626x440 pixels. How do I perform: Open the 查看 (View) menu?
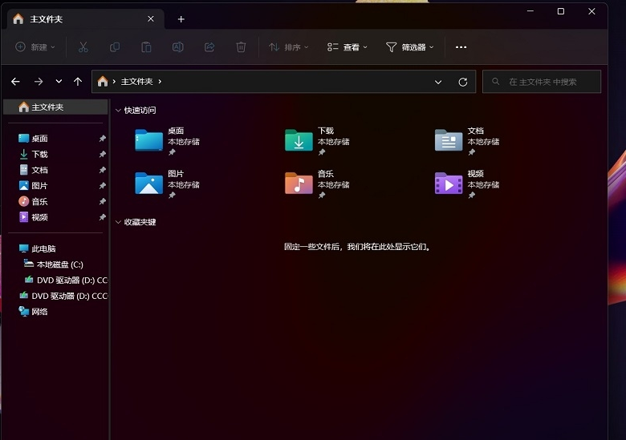tap(347, 47)
